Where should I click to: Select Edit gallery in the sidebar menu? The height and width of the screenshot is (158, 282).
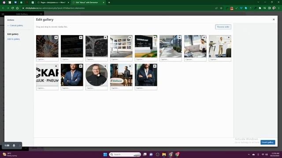point(13,34)
